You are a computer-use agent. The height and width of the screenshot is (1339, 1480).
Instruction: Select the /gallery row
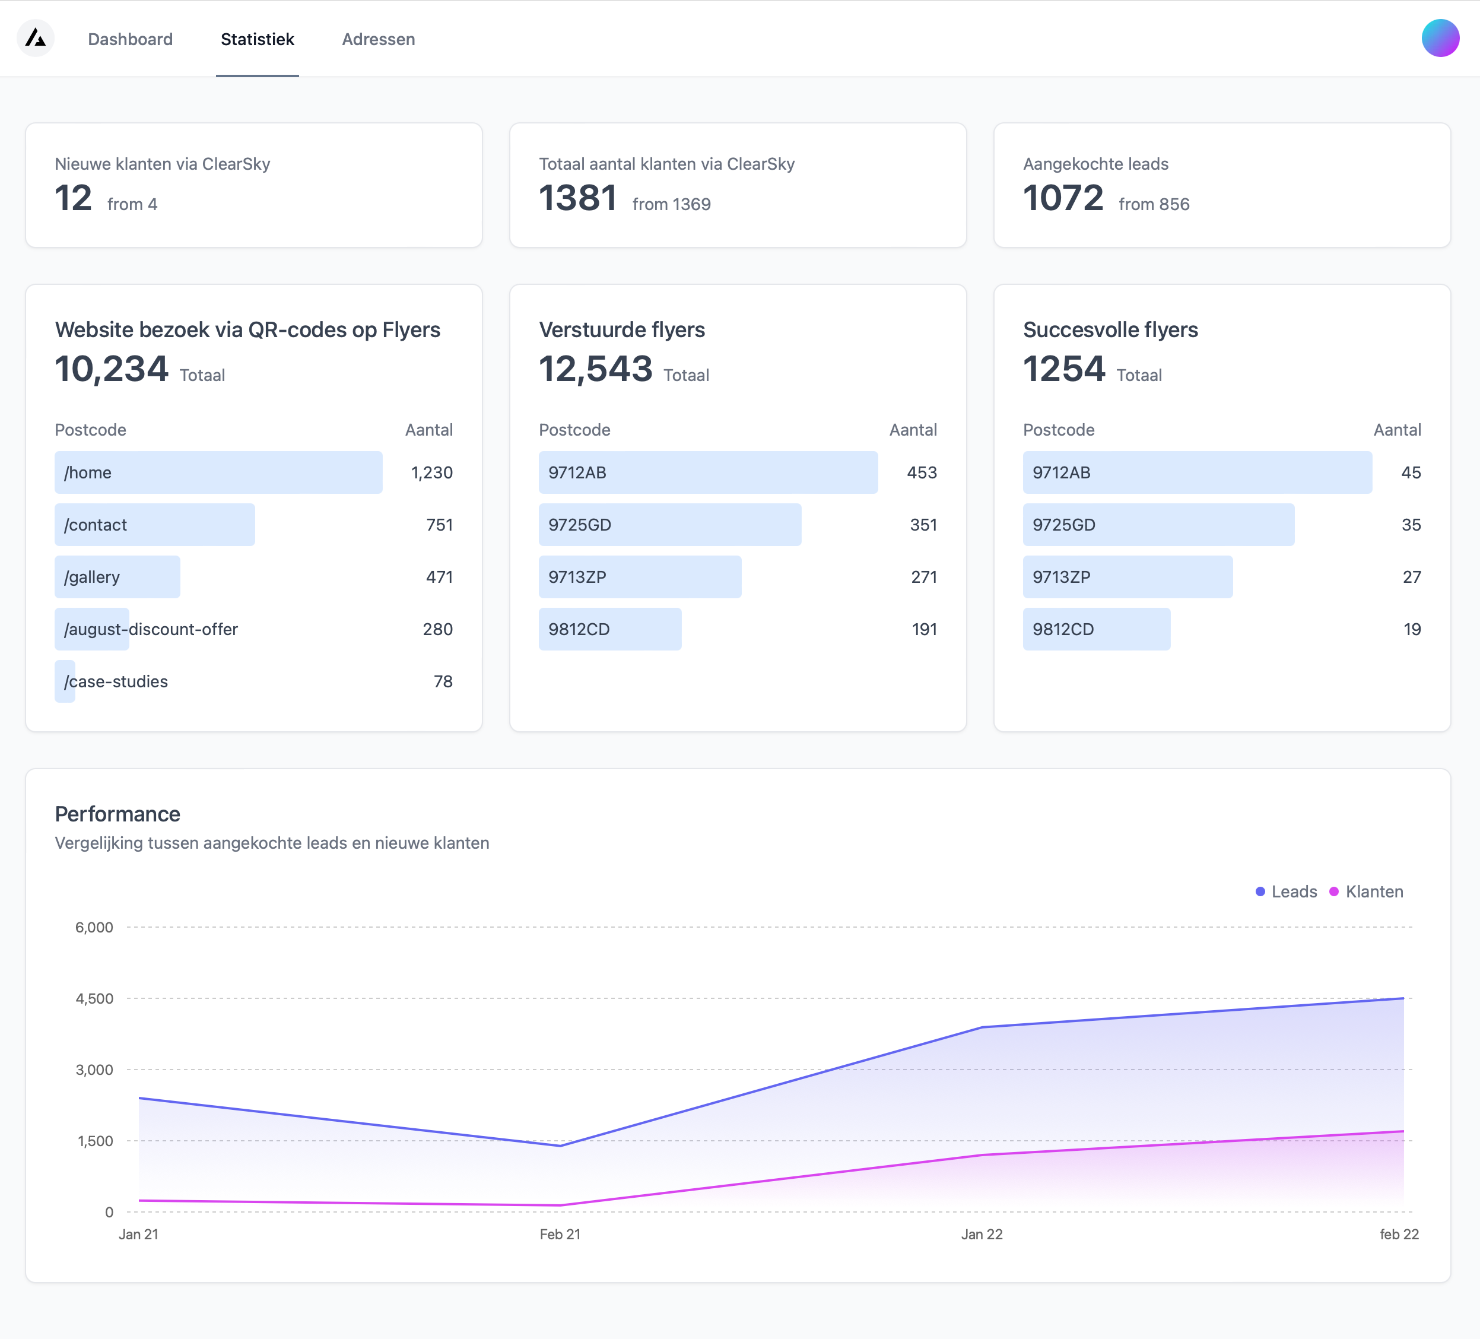(x=253, y=576)
